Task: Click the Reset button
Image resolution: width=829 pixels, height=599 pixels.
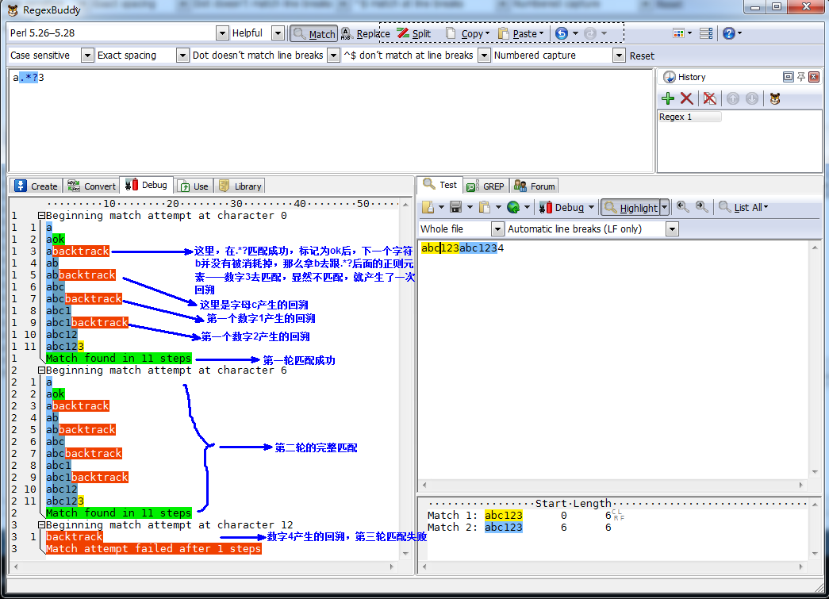Action: (642, 56)
